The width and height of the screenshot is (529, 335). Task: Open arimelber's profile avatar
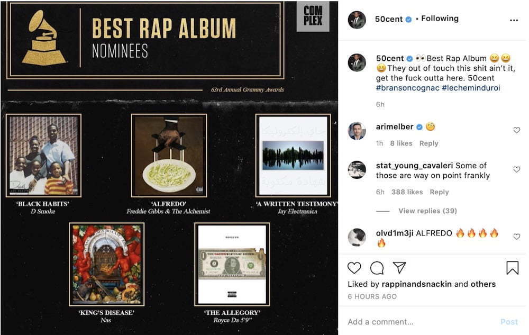[357, 131]
